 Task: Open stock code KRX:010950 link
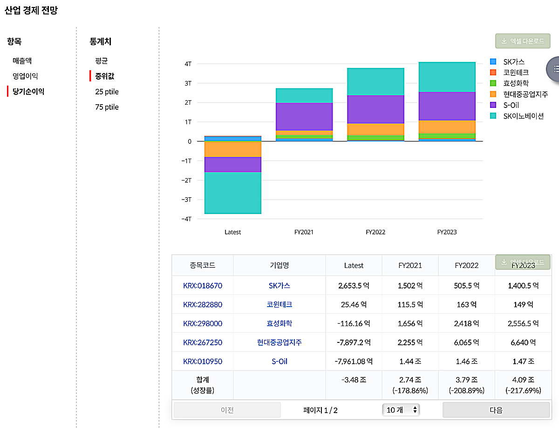[203, 361]
